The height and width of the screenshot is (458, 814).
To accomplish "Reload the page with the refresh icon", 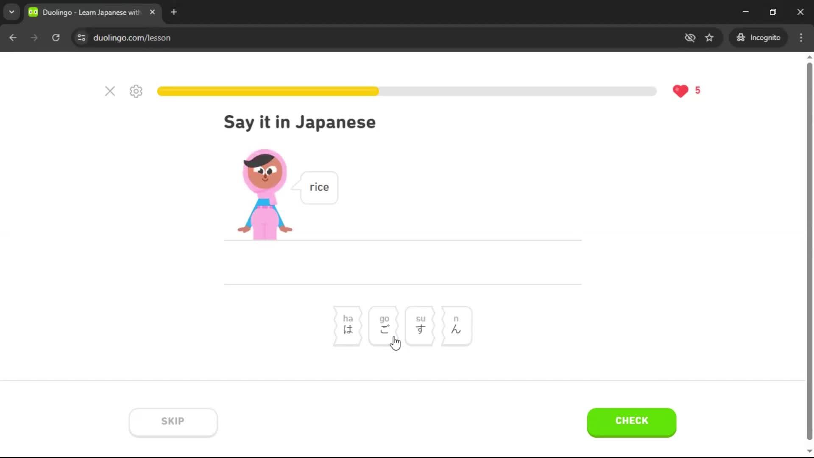I will [56, 37].
